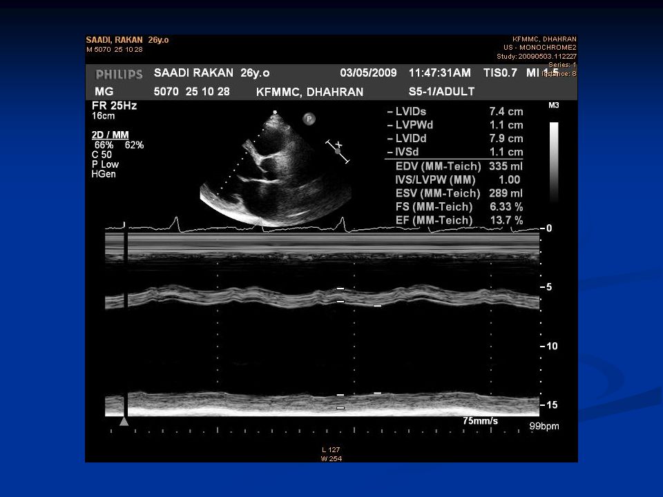Click the ECG trace at depth 0

(x=323, y=226)
